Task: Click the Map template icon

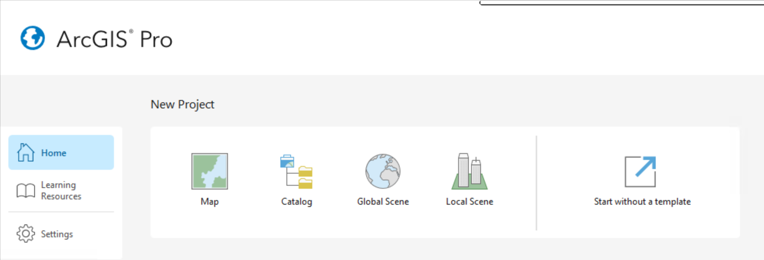Action: pyautogui.click(x=209, y=171)
